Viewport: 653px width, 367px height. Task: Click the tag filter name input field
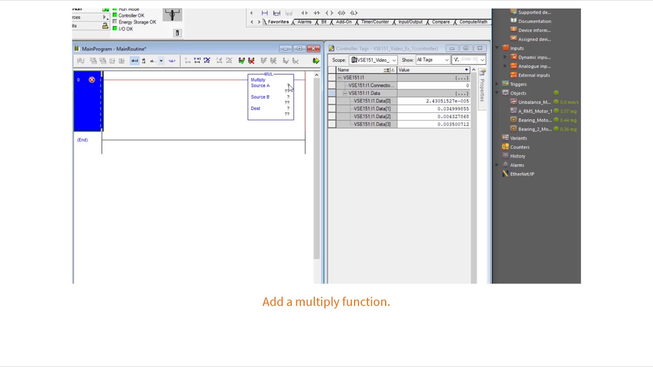469,60
